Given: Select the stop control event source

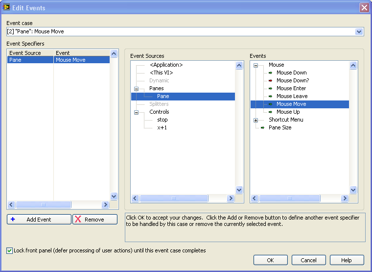Looking at the screenshot, I should point(163,120).
